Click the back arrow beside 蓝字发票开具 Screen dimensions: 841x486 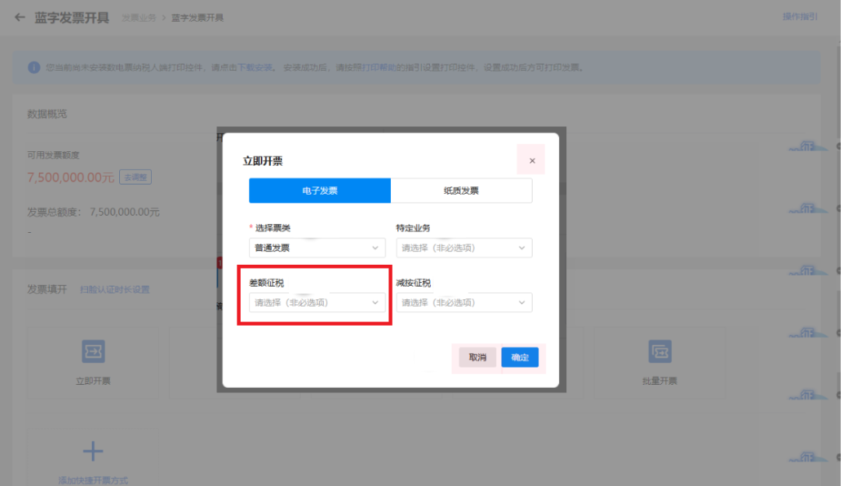point(19,17)
